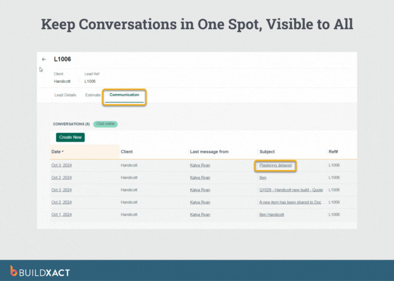Click the back arrow beside L1006
Viewport: 394px width, 281px height.
point(44,59)
